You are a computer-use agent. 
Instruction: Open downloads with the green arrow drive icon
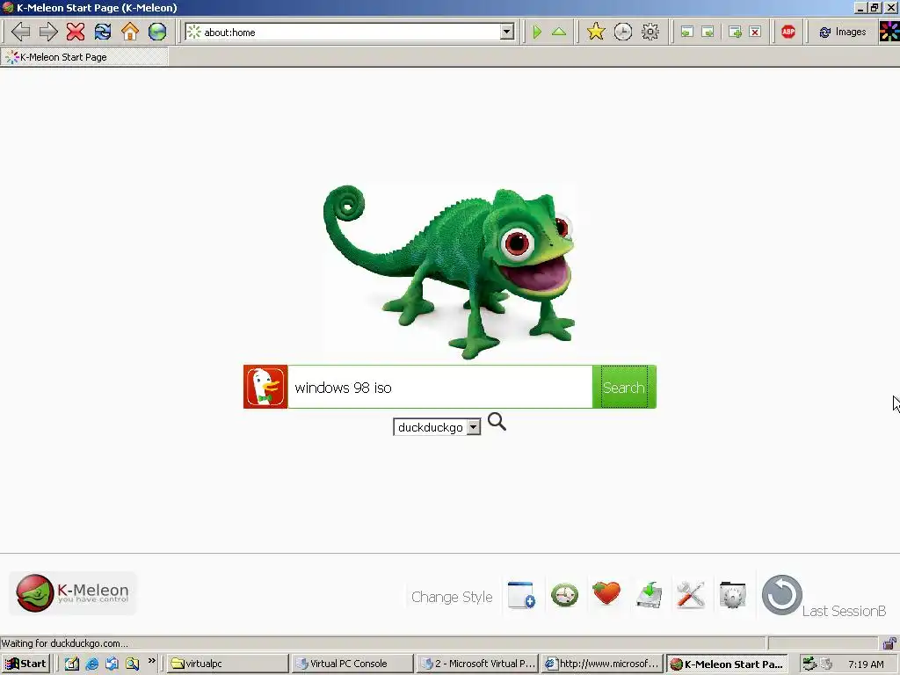click(x=650, y=595)
